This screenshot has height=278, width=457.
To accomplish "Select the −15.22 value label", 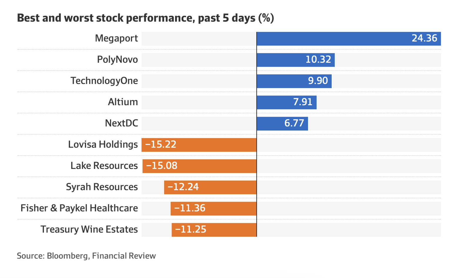I will tap(161, 145).
